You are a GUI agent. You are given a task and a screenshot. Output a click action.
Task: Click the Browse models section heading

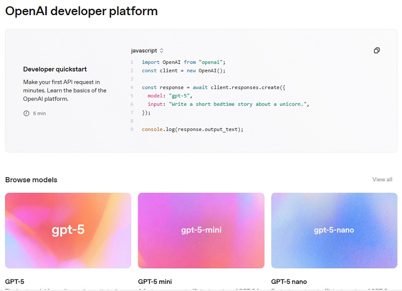click(x=31, y=179)
